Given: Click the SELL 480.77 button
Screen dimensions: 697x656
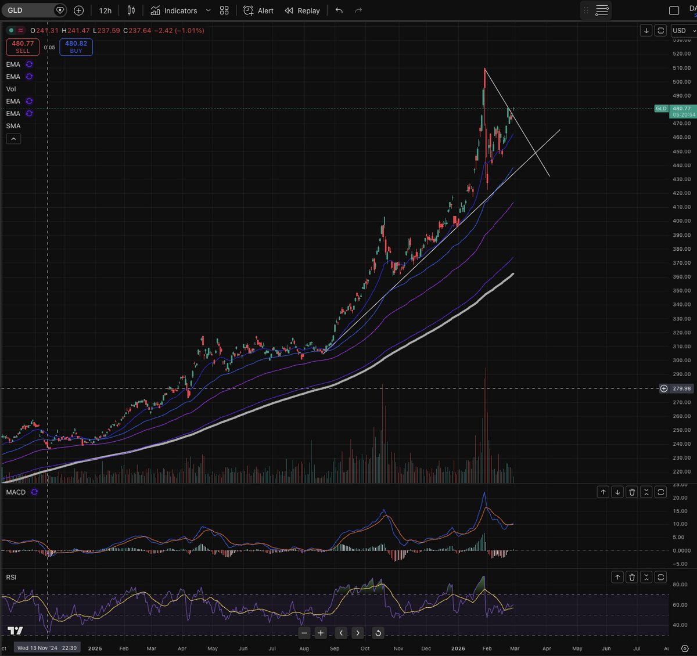Looking at the screenshot, I should [22, 46].
